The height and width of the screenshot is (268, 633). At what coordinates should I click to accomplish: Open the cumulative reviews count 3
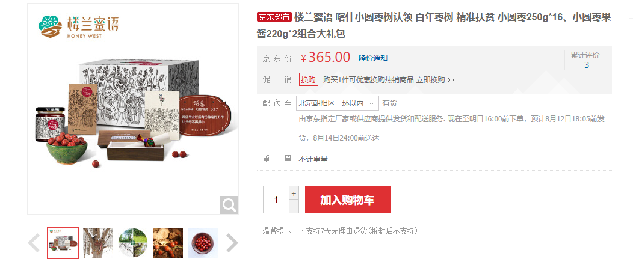coord(587,65)
